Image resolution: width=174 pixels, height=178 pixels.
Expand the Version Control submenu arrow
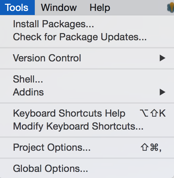(162, 58)
